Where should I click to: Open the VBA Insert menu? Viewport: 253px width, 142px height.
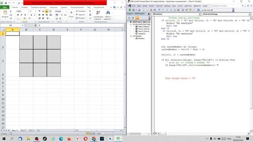(151, 6)
